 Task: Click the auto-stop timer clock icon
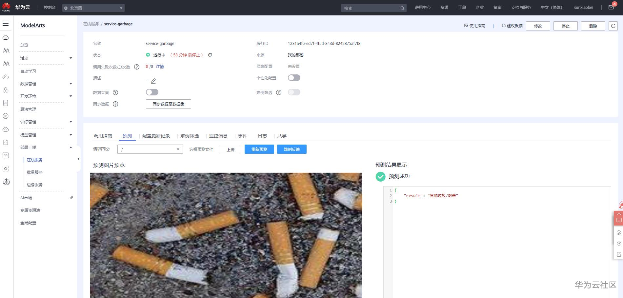[x=210, y=55]
